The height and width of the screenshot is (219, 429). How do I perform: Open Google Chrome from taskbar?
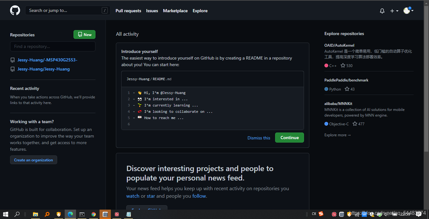tap(94, 214)
